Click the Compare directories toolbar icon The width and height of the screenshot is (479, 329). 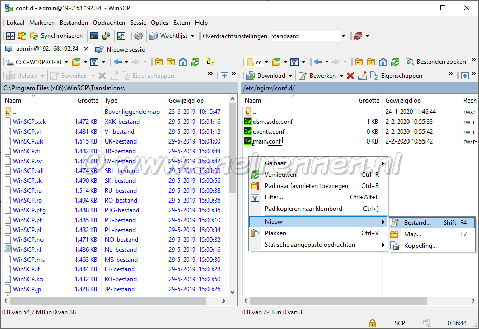point(22,36)
